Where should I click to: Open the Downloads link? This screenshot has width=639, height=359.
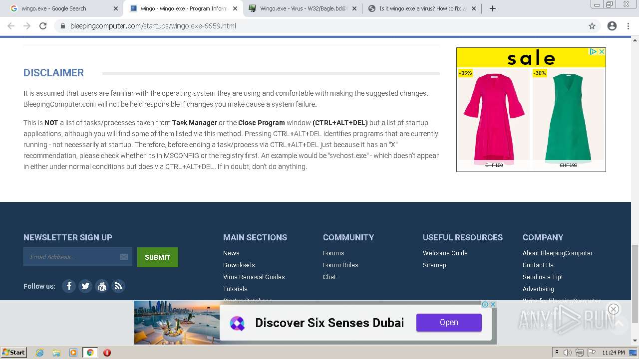point(239,265)
